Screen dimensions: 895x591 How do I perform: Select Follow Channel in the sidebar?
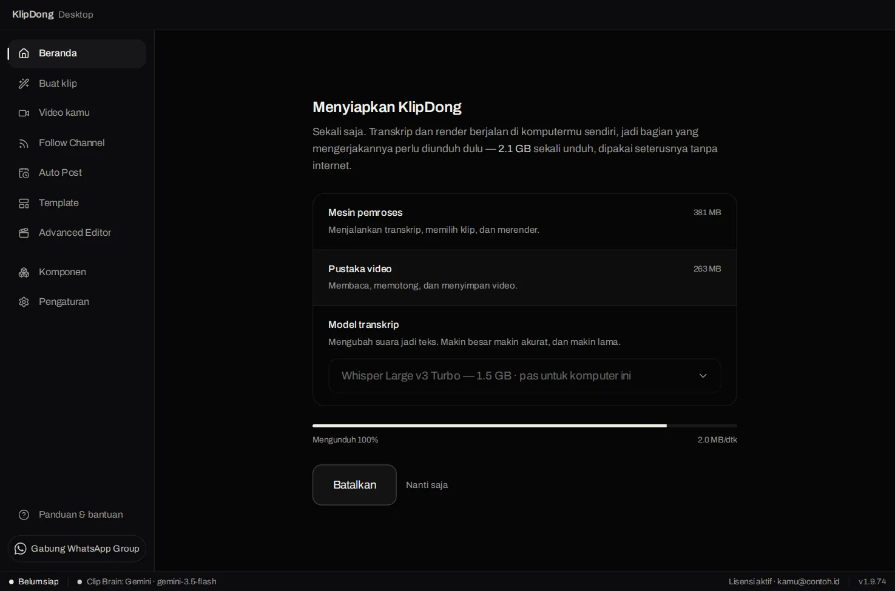point(77,143)
